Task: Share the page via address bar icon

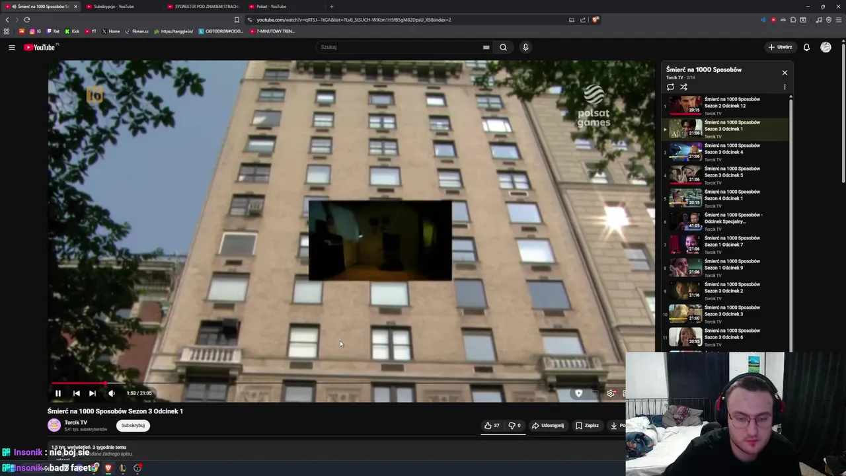Action: pos(583,20)
